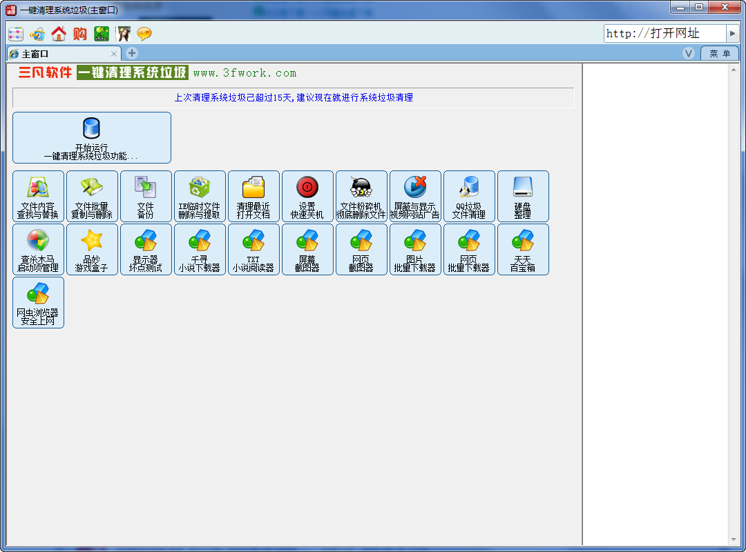Open 查杀木马启动项管理 tool

pyautogui.click(x=38, y=250)
